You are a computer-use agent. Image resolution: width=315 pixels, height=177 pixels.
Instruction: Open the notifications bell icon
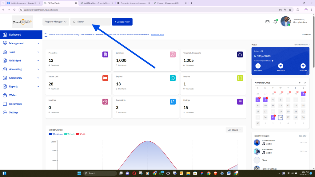[x=275, y=22]
